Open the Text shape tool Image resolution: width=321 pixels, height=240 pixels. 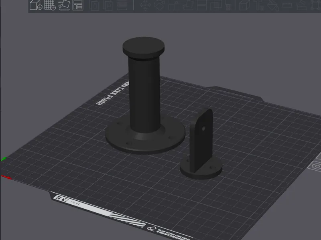click(x=259, y=5)
